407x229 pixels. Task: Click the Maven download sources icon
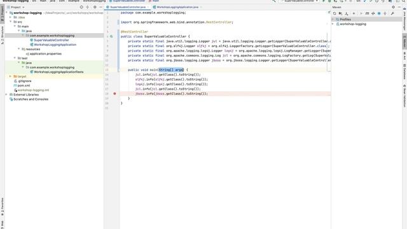point(347,13)
